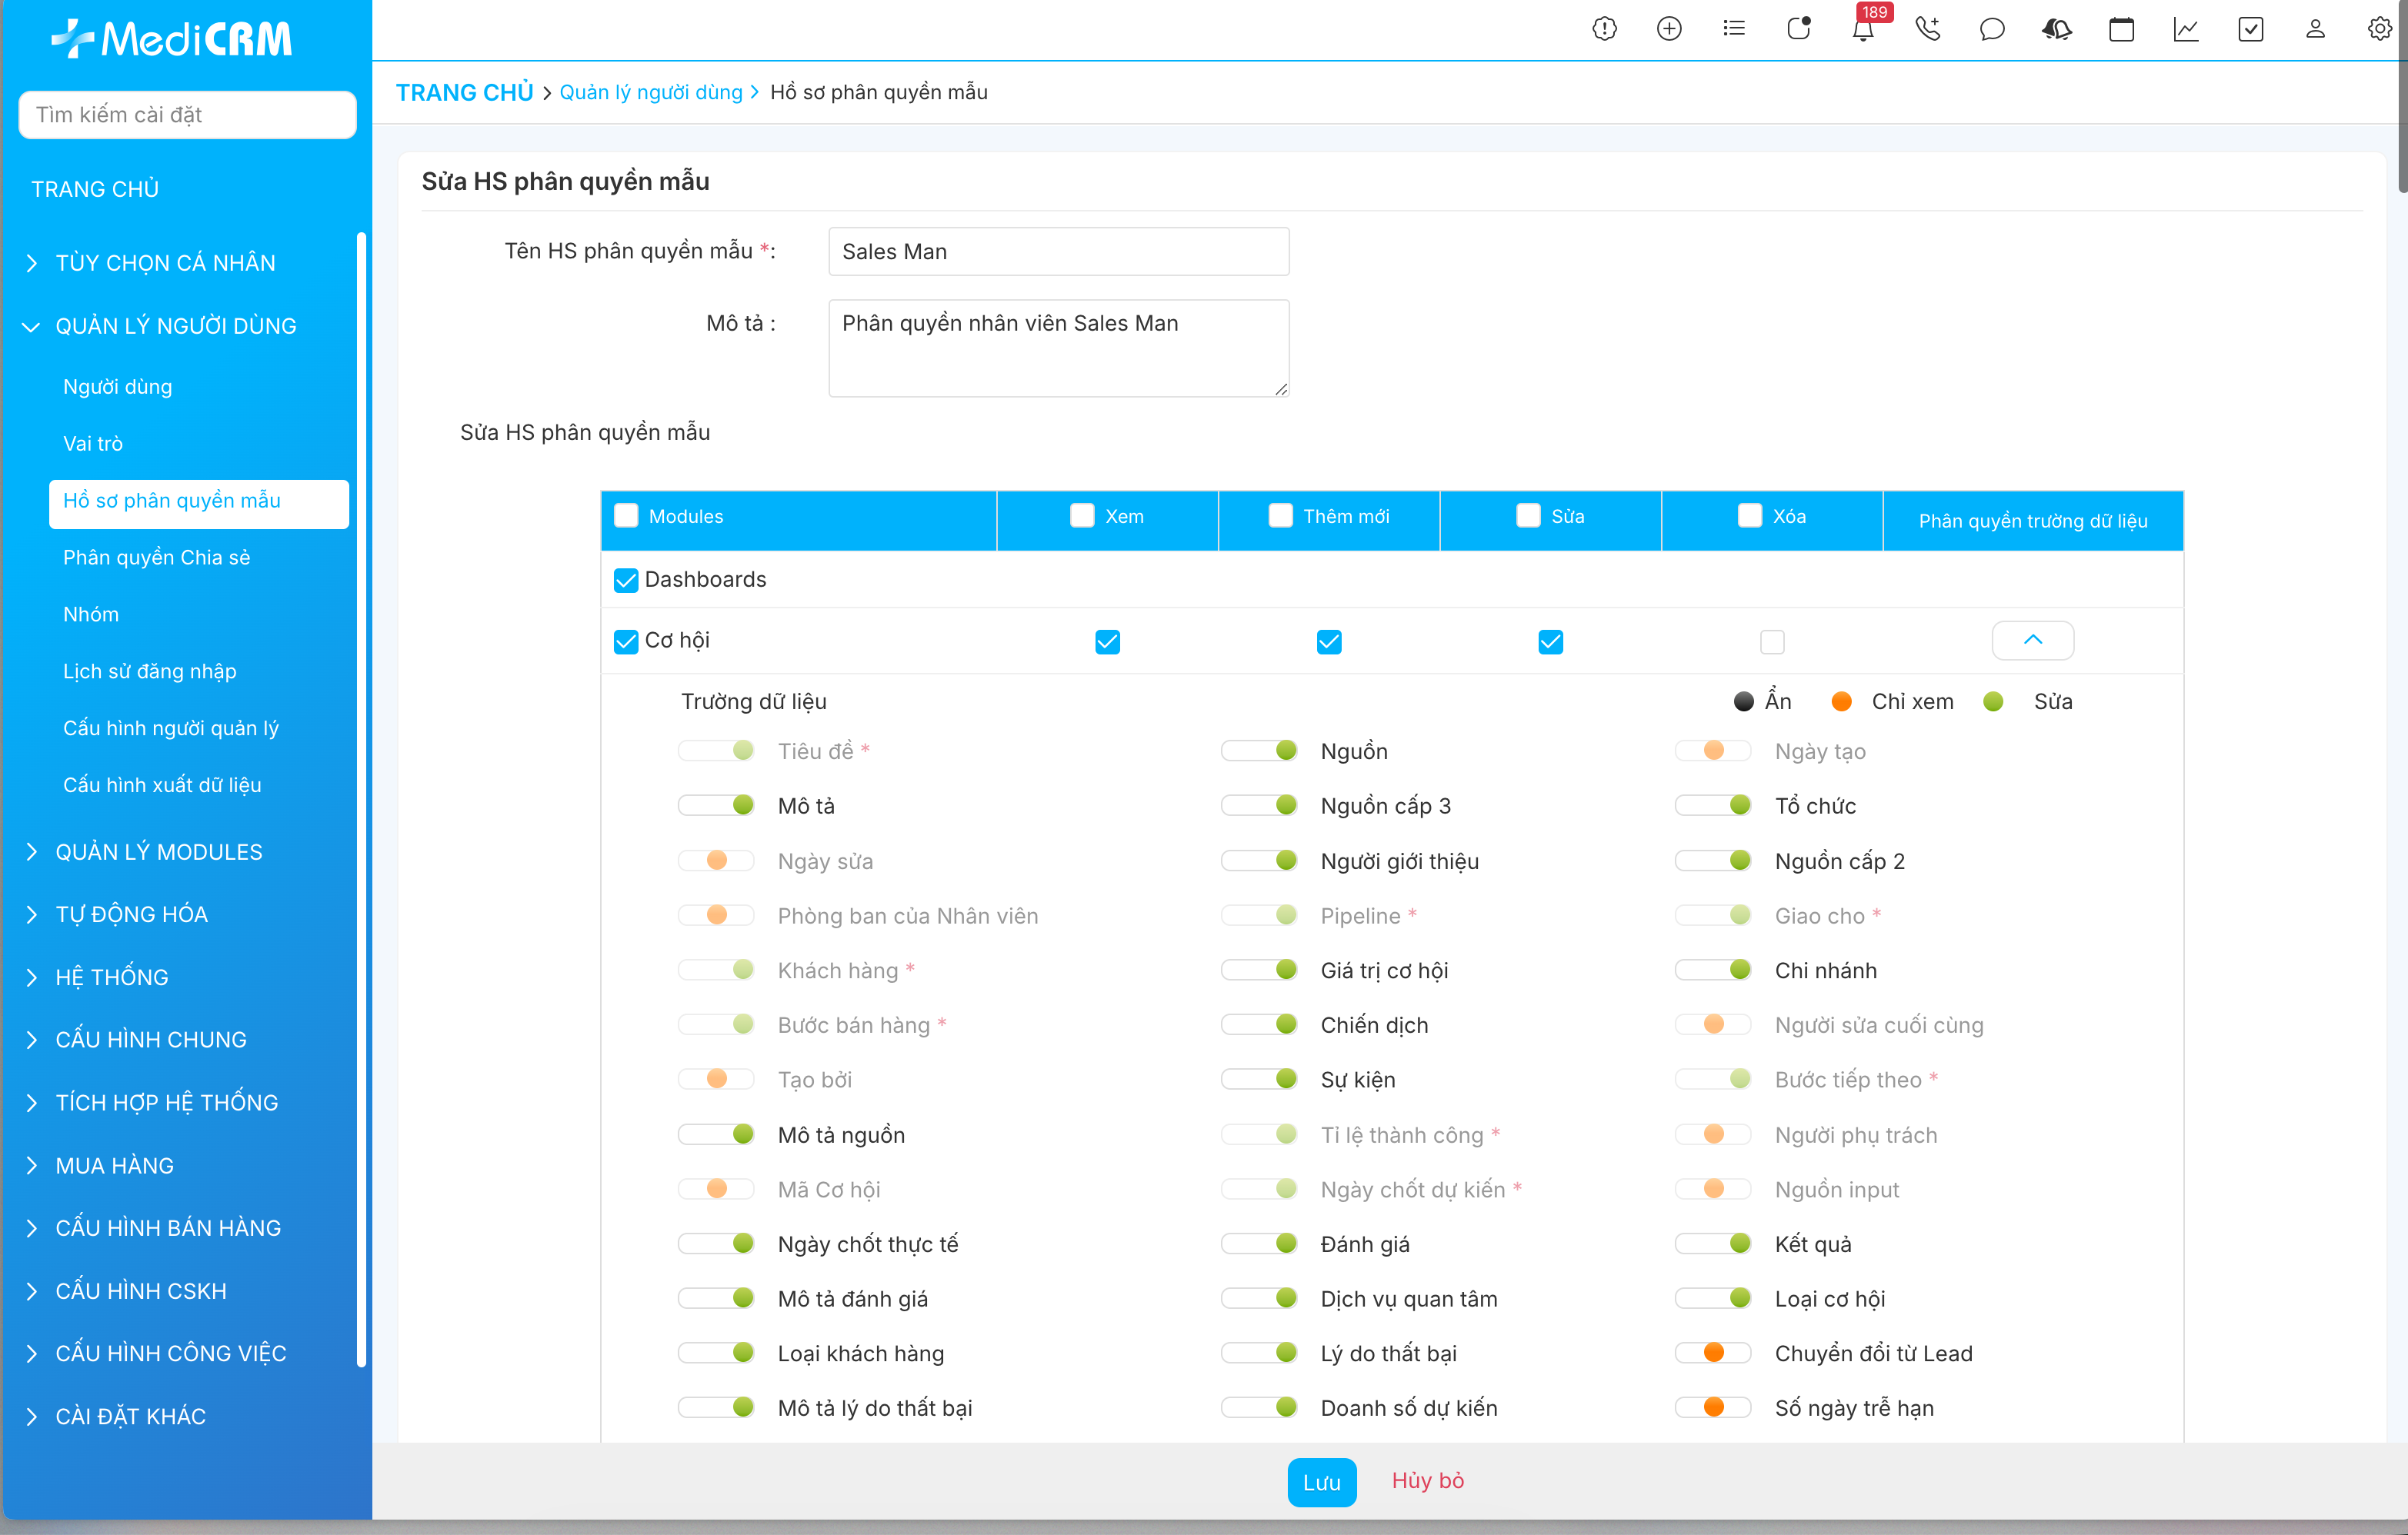Click the Lưu save button
The height and width of the screenshot is (1535, 2408).
(x=1321, y=1482)
